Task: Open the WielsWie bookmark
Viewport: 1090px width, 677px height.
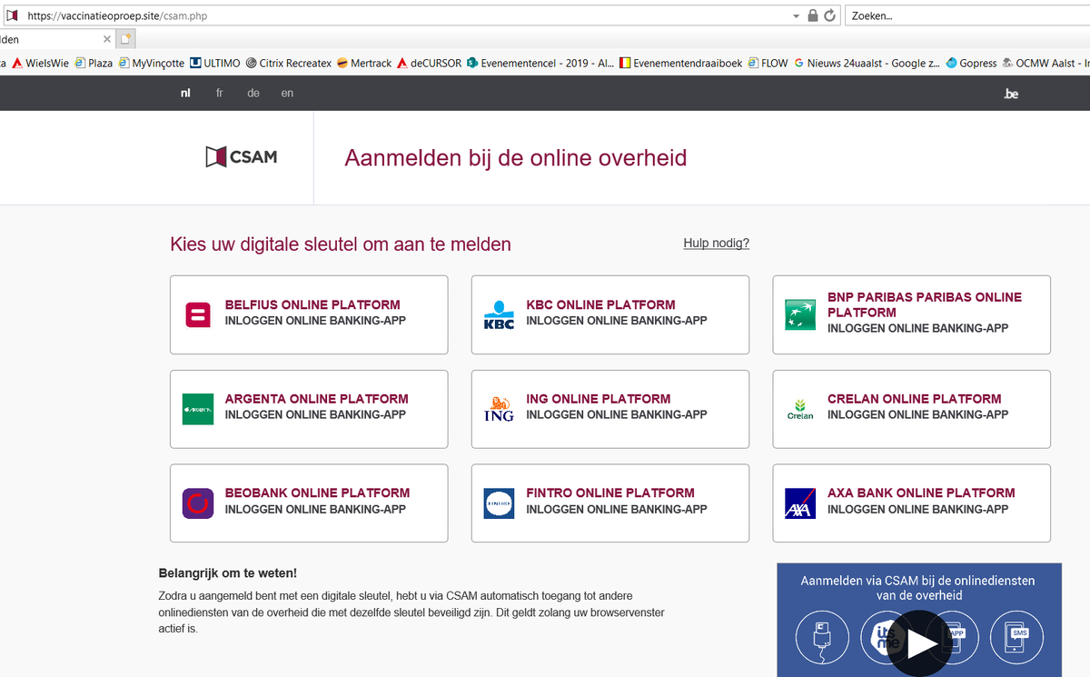Action: (x=41, y=64)
